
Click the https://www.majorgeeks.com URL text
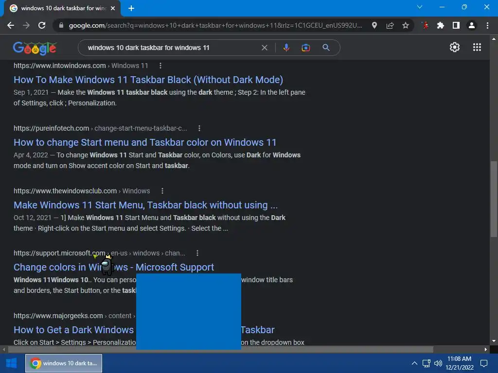[58, 316]
